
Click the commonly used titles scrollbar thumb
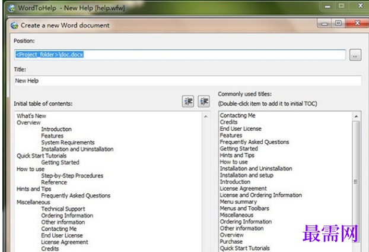click(x=356, y=181)
